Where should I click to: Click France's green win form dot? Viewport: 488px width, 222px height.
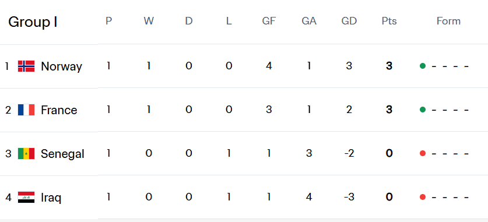coord(423,110)
